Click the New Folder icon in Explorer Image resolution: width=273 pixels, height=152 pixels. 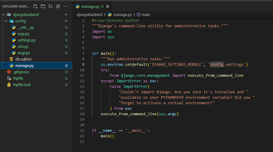coord(43,6)
